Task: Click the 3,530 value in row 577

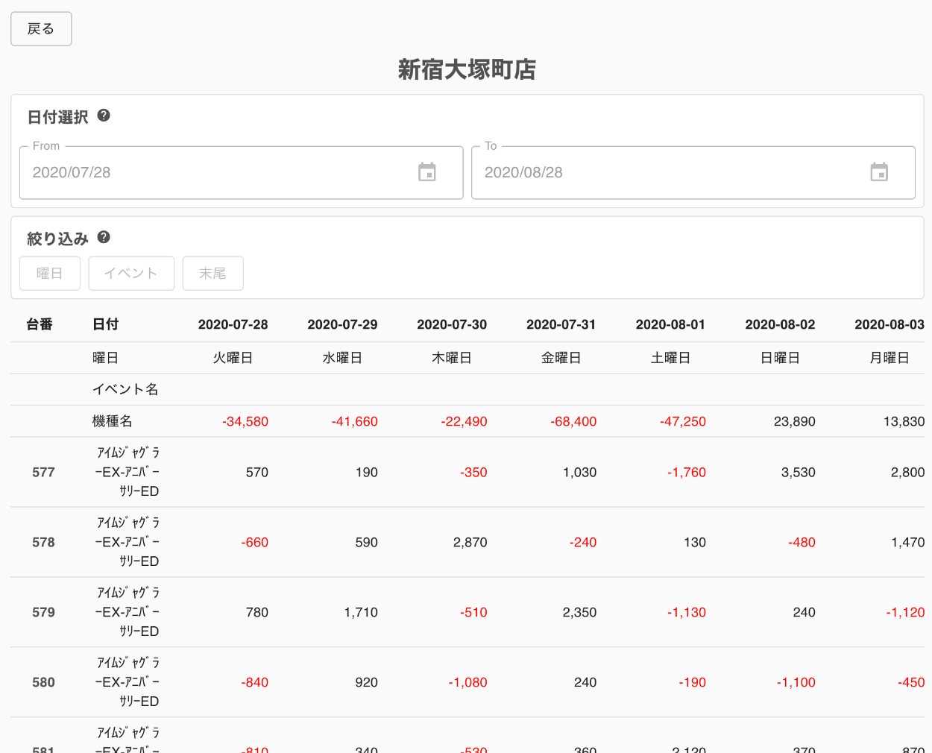Action: pyautogui.click(x=798, y=472)
